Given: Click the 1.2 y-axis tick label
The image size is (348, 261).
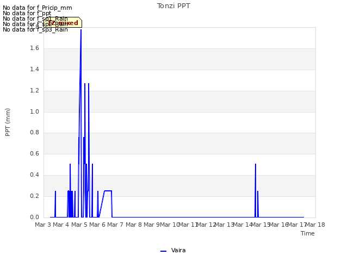Looking at the screenshot, I should point(35,91).
